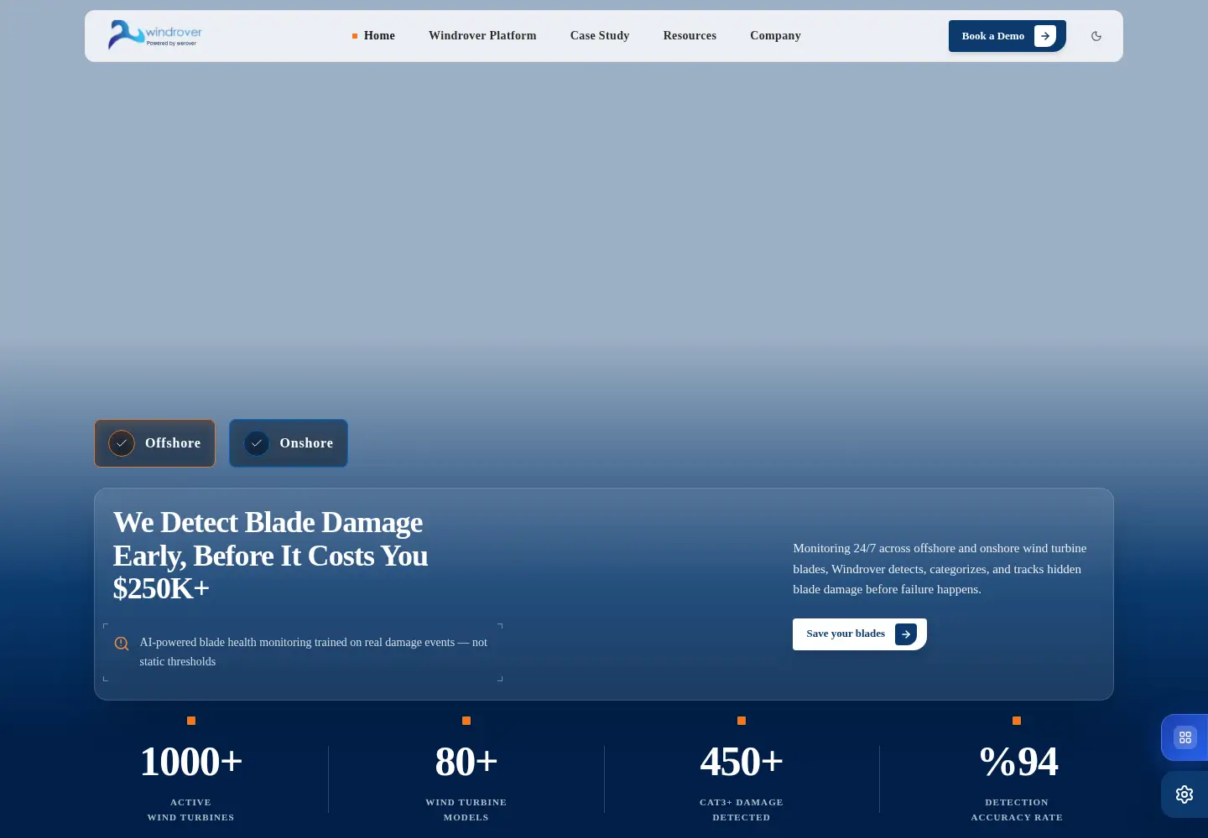Click Save your blades button

point(860,634)
